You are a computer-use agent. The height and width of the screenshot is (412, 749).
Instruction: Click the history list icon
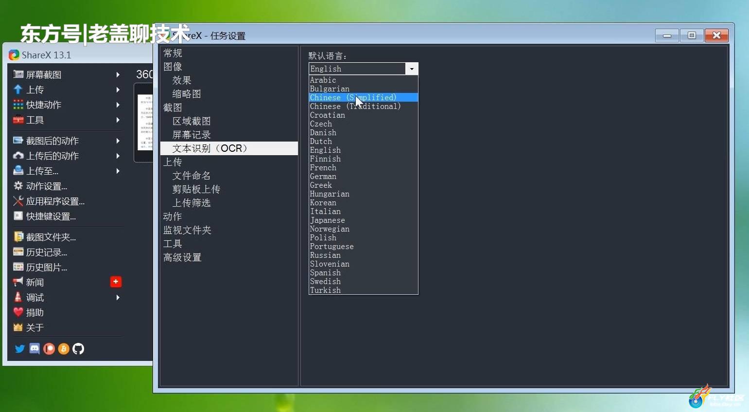coord(18,252)
